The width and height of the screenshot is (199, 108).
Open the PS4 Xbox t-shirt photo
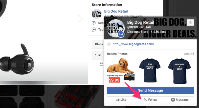pyautogui.click(x=150, y=71)
